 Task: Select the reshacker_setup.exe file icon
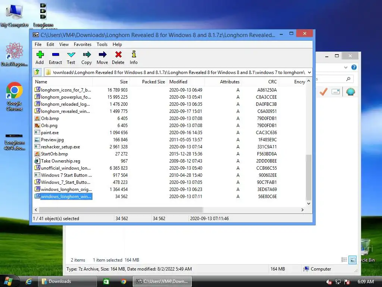[x=37, y=146]
